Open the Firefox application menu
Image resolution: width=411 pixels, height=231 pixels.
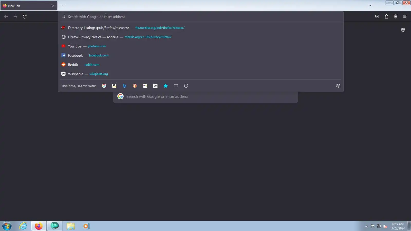coord(405,17)
